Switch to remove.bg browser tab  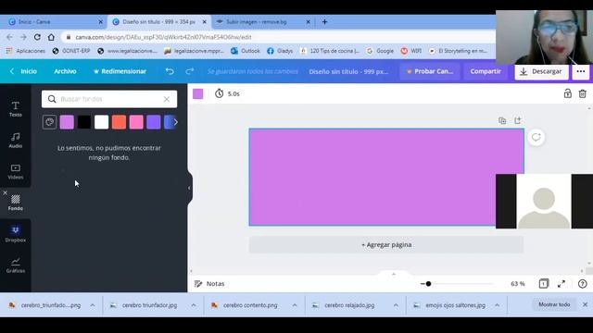pos(263,22)
